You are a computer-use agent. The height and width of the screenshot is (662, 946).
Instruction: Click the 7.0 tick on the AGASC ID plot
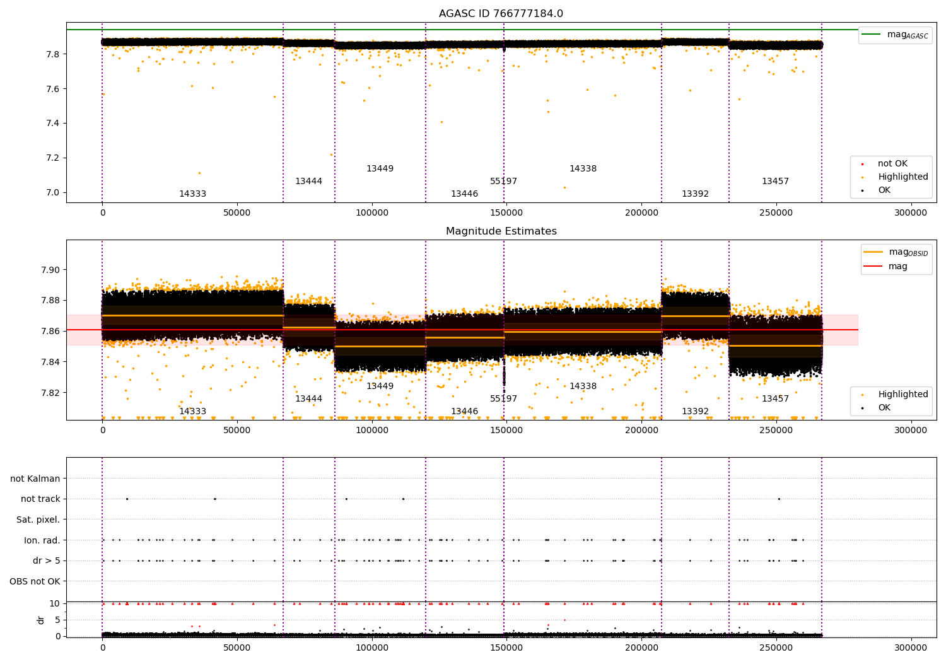tap(53, 193)
